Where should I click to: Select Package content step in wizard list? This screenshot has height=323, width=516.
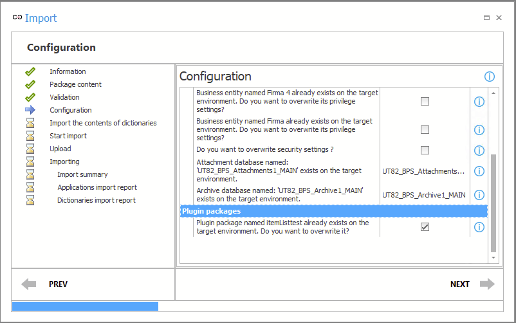[75, 84]
